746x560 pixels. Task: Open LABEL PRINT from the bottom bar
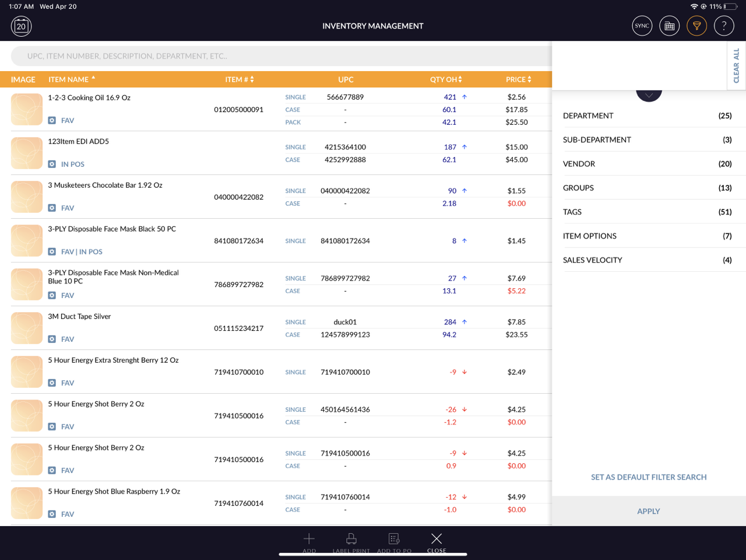(x=351, y=539)
